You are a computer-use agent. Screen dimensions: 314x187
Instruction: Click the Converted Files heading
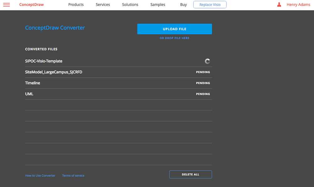click(x=41, y=49)
